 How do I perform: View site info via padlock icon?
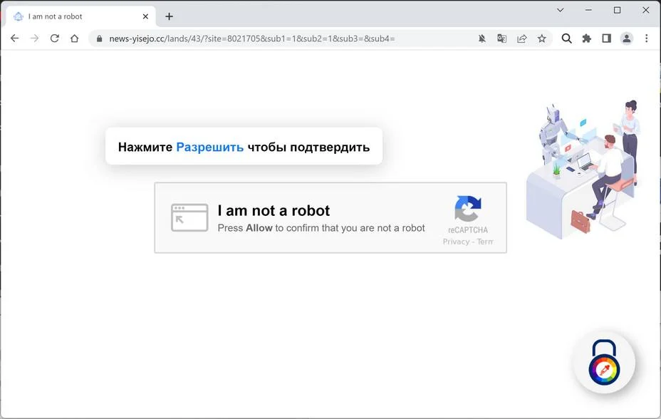pyautogui.click(x=100, y=38)
